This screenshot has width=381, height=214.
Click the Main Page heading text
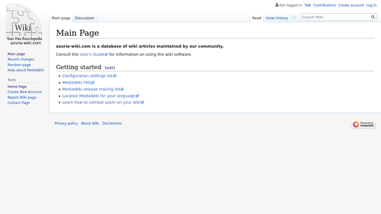(78, 33)
